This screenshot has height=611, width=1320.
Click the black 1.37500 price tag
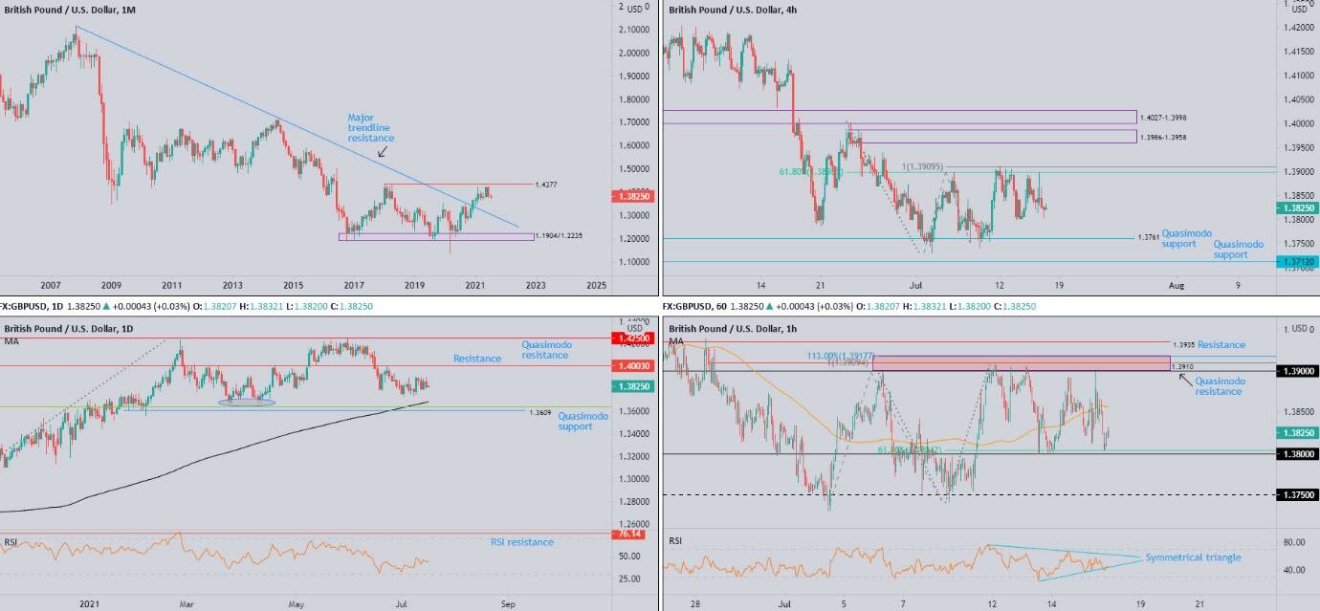(x=1298, y=494)
